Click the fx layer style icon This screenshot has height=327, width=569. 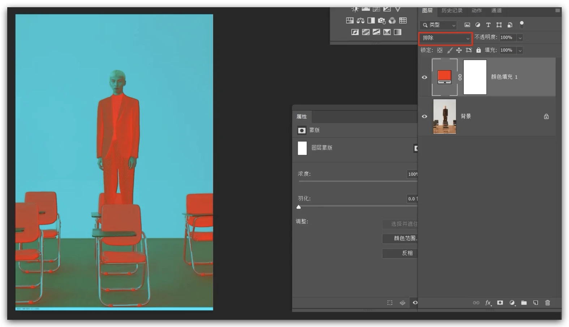click(488, 303)
